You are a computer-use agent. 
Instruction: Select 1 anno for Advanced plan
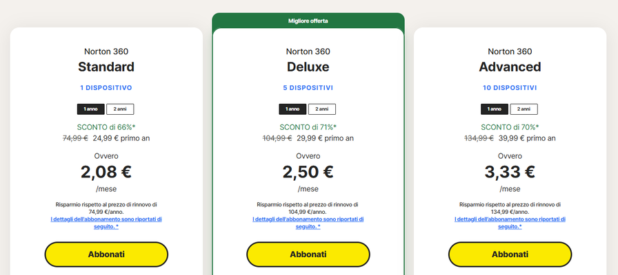(x=494, y=109)
